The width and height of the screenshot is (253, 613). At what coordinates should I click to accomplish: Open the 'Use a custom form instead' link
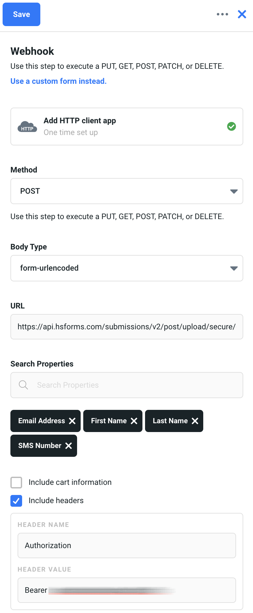[59, 81]
